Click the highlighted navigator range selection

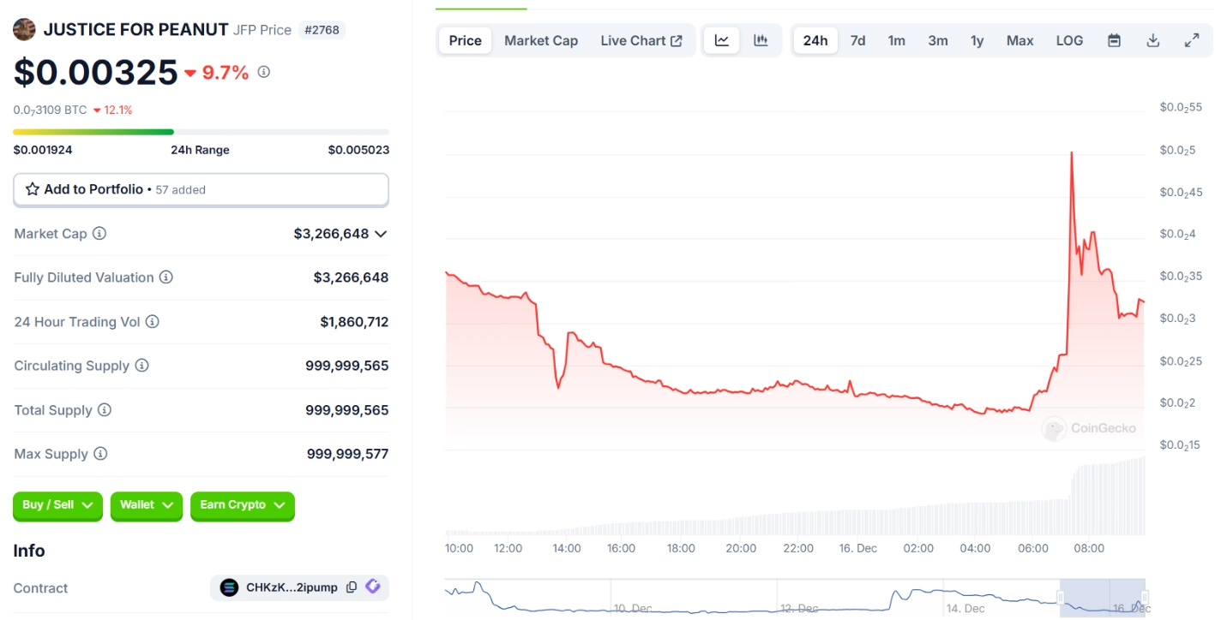click(1103, 597)
